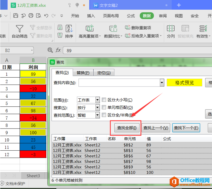Screen dimensions: 212x189
Task: Select the blue cell containing 32
Action: coord(33,96)
